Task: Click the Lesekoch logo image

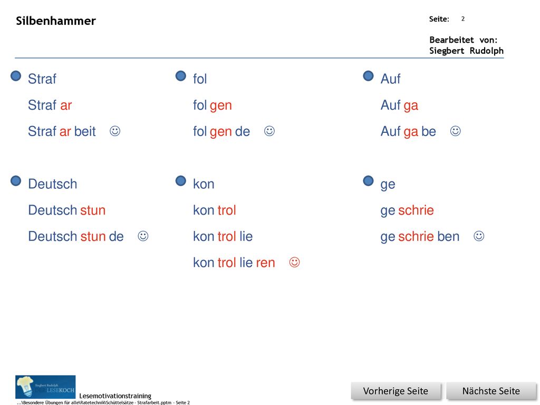Action: tap(45, 387)
